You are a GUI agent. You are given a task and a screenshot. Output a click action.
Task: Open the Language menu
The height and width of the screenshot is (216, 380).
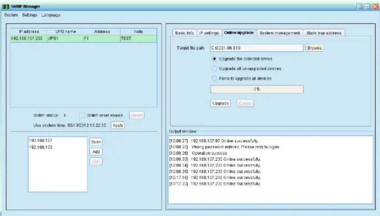(50, 15)
